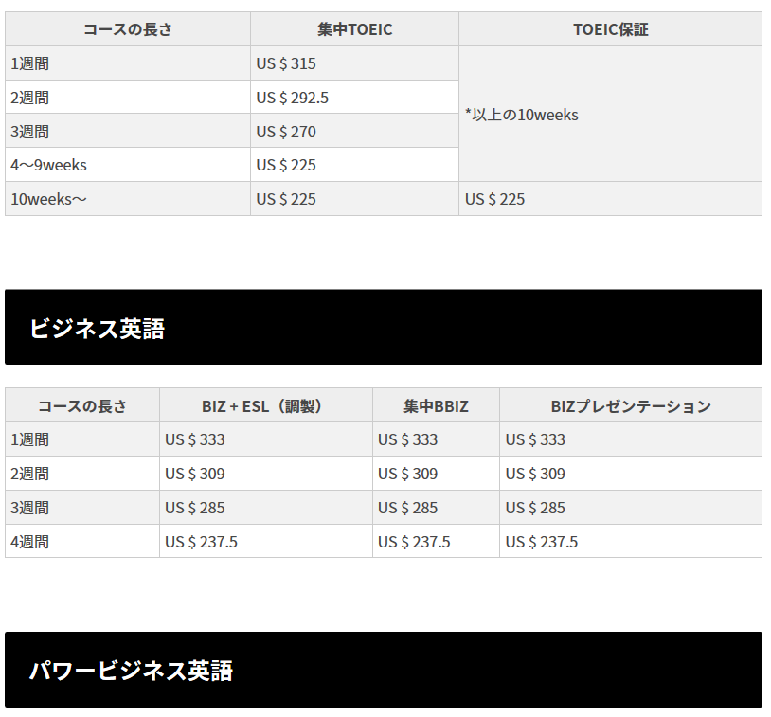Click US $ 333 in BIZプレゼンテーション column

pyautogui.click(x=535, y=439)
